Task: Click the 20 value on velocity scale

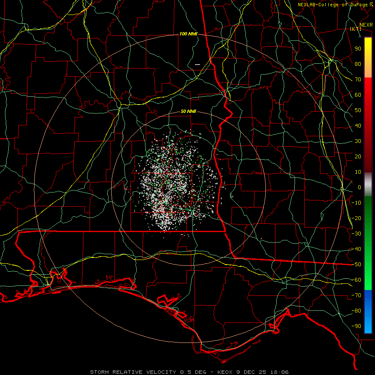Action: tap(358, 157)
